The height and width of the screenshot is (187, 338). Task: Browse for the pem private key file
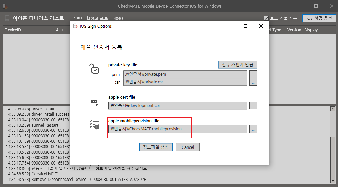point(253,74)
